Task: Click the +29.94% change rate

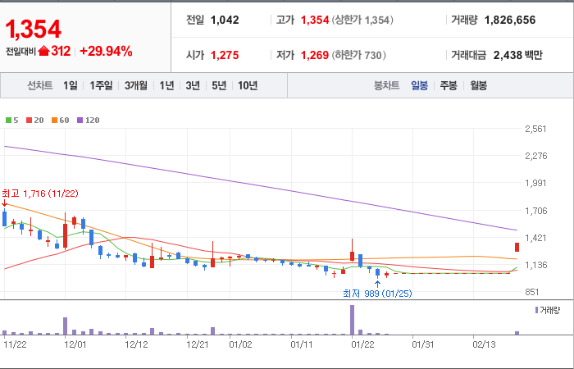Action: 106,51
